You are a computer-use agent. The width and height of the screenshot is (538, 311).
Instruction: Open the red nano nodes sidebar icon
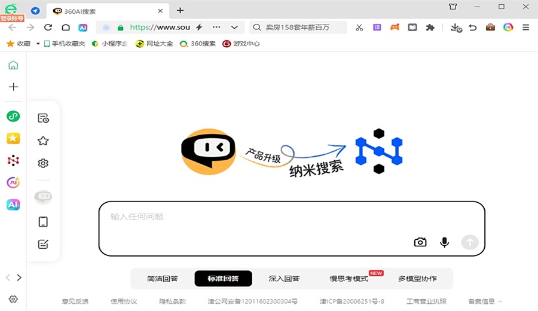pyautogui.click(x=13, y=160)
